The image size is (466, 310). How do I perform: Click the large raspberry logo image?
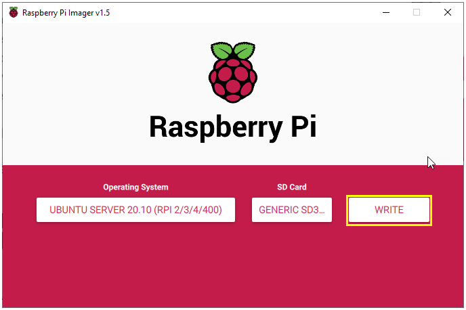coord(233,72)
